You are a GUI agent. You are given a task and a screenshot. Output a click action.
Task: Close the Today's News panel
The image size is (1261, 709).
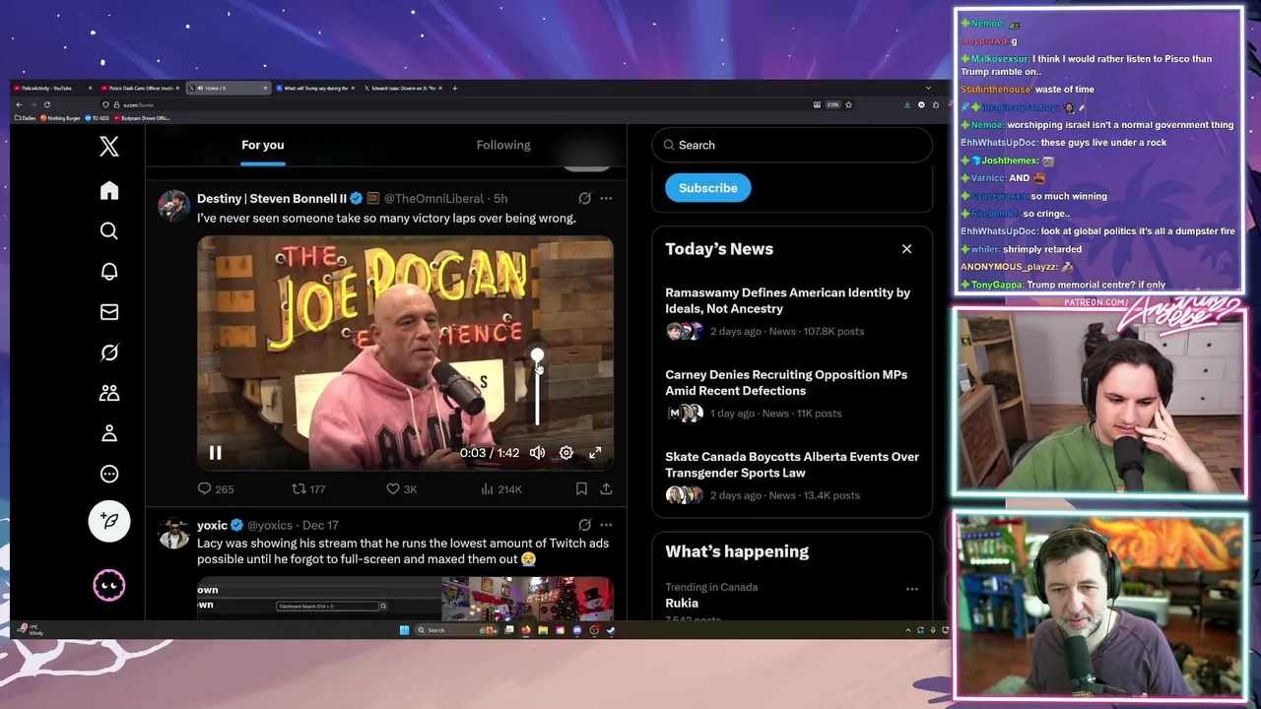(906, 249)
